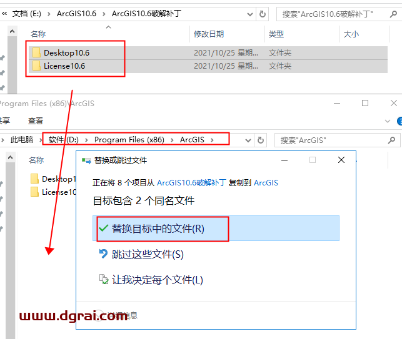Sort by 类型 column header

pyautogui.click(x=276, y=34)
